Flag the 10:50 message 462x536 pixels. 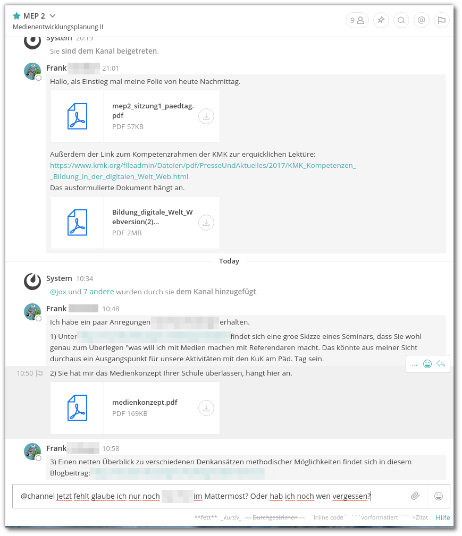pos(39,373)
